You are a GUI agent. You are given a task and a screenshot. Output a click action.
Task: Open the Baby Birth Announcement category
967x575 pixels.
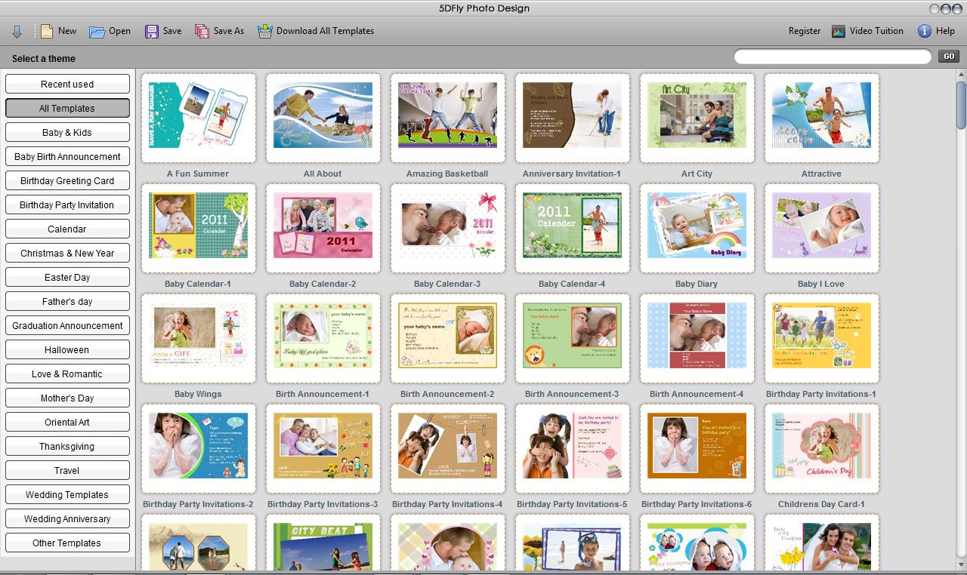coord(67,157)
